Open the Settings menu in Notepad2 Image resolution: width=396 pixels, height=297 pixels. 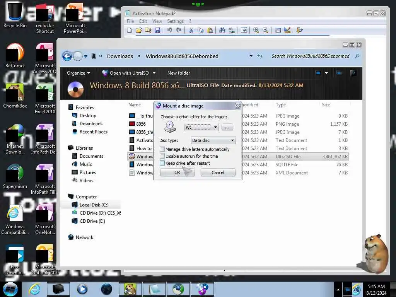175,21
